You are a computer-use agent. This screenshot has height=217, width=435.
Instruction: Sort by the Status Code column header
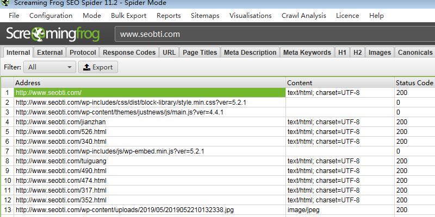[414, 83]
